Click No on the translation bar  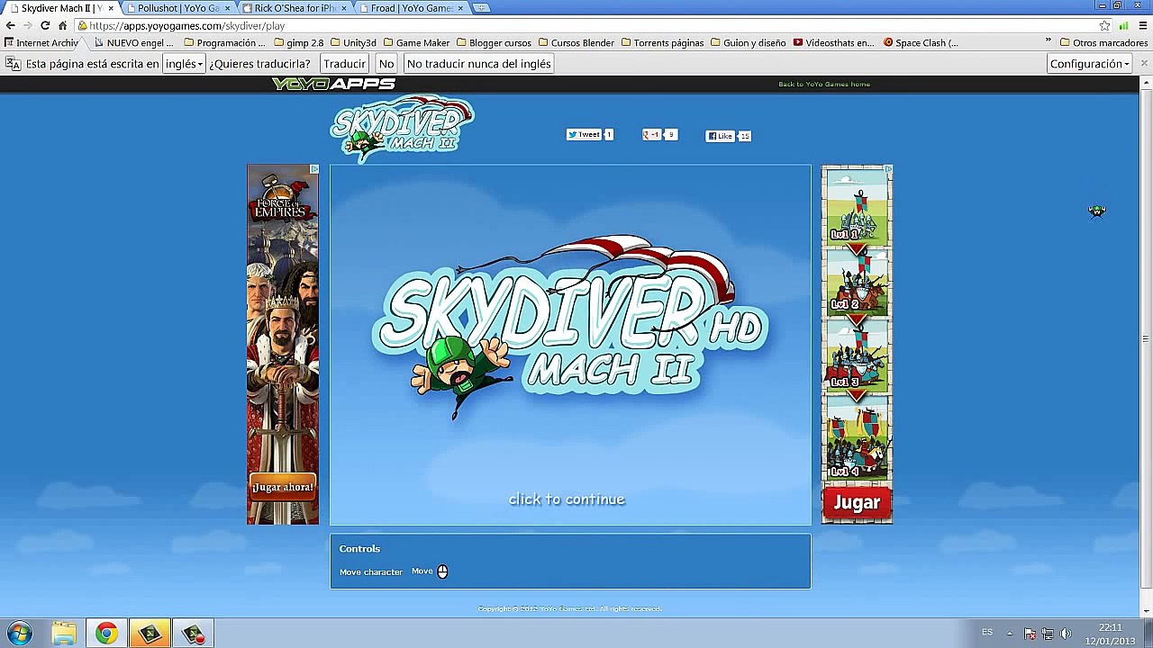(386, 64)
